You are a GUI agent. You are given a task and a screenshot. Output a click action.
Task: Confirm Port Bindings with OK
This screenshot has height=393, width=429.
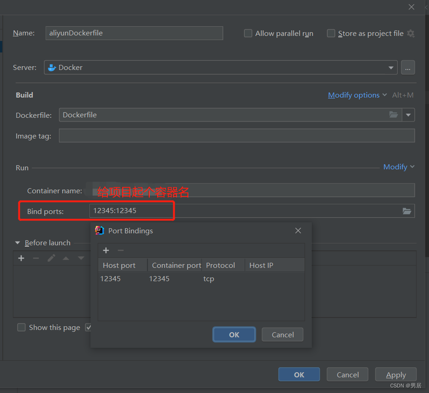(234, 335)
